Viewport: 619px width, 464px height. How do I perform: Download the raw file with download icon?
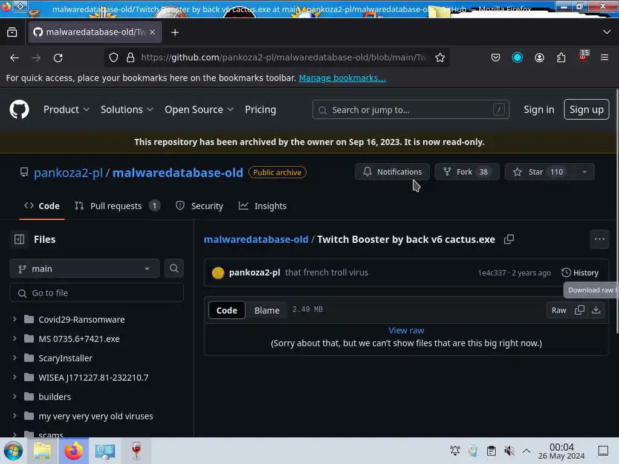click(596, 311)
